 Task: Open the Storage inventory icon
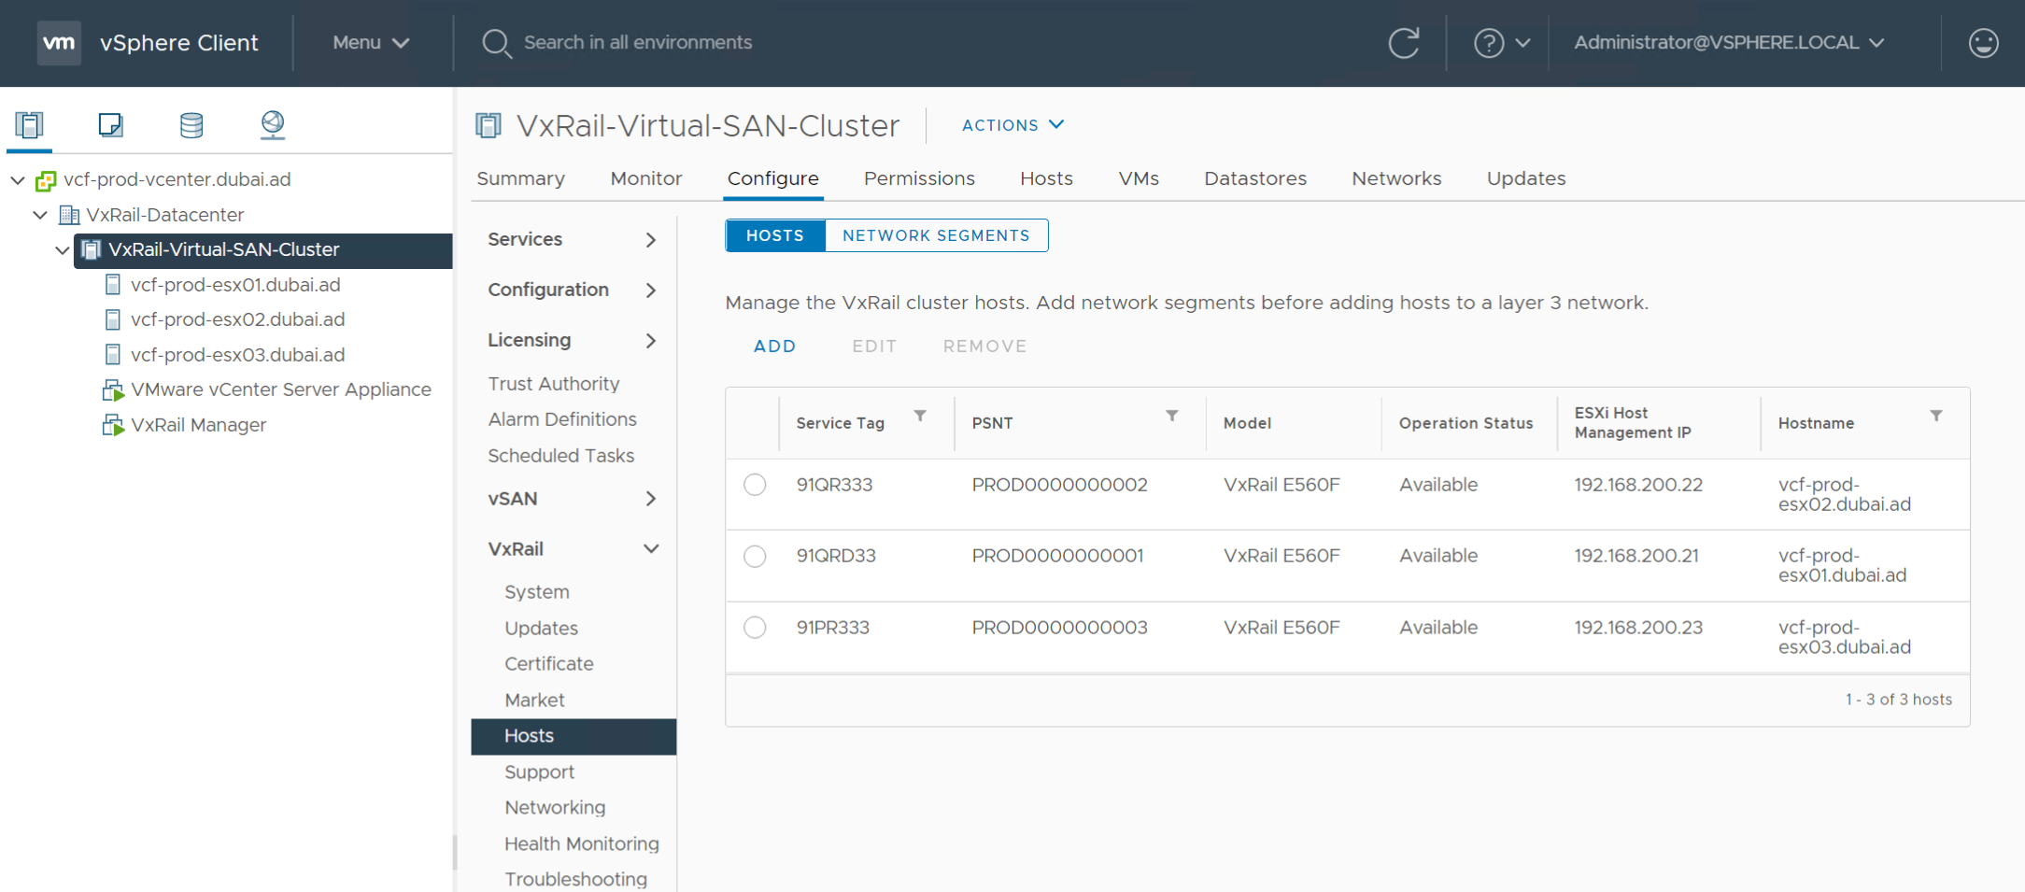pos(191,124)
